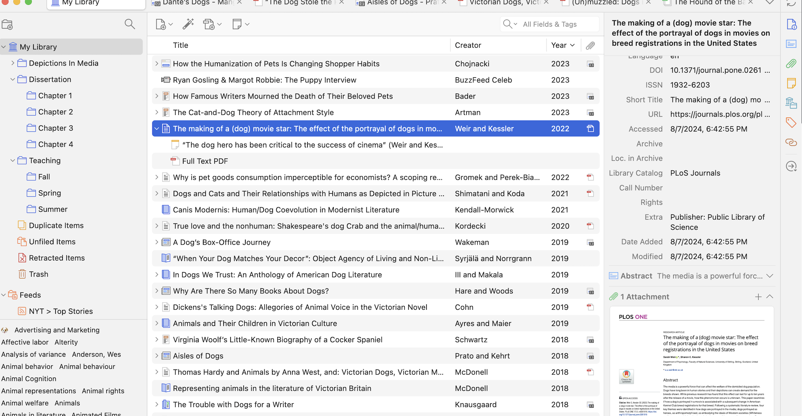
Task: Click the New Item toolbar icon
Action: click(x=161, y=24)
